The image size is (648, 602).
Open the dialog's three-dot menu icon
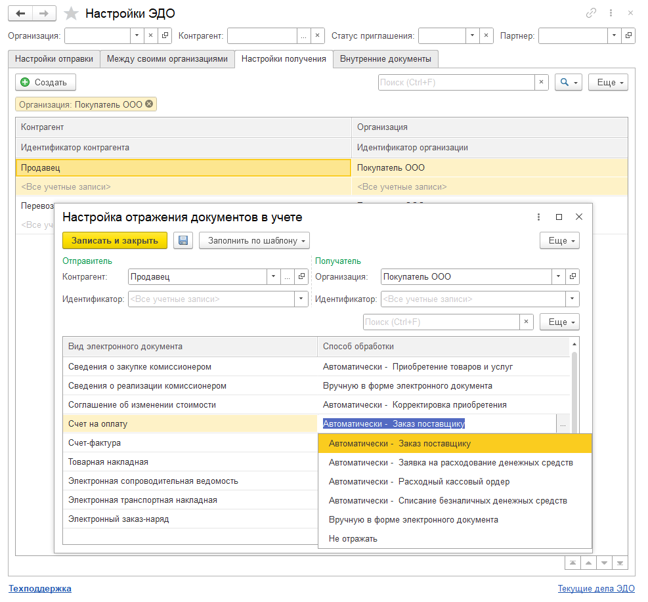[x=538, y=217]
